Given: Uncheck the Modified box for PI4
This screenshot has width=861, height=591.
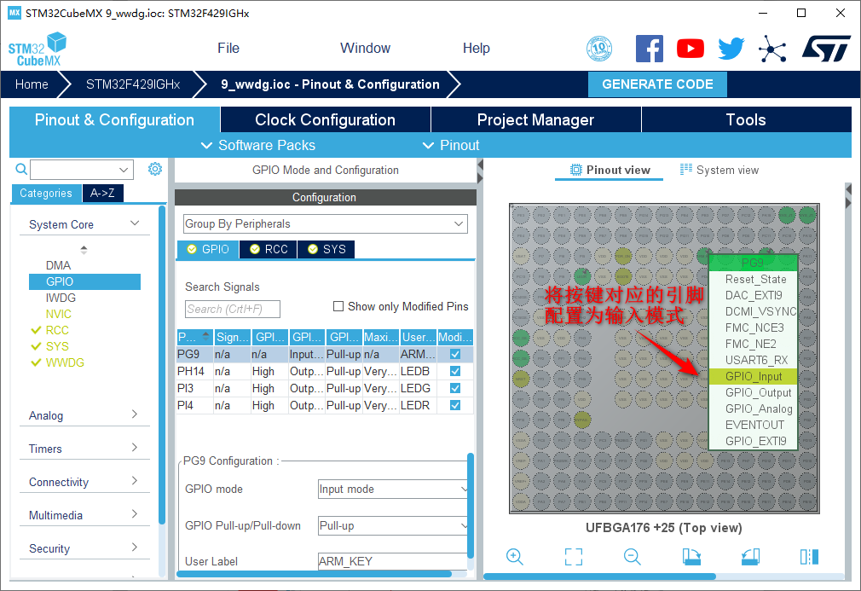Looking at the screenshot, I should (455, 405).
